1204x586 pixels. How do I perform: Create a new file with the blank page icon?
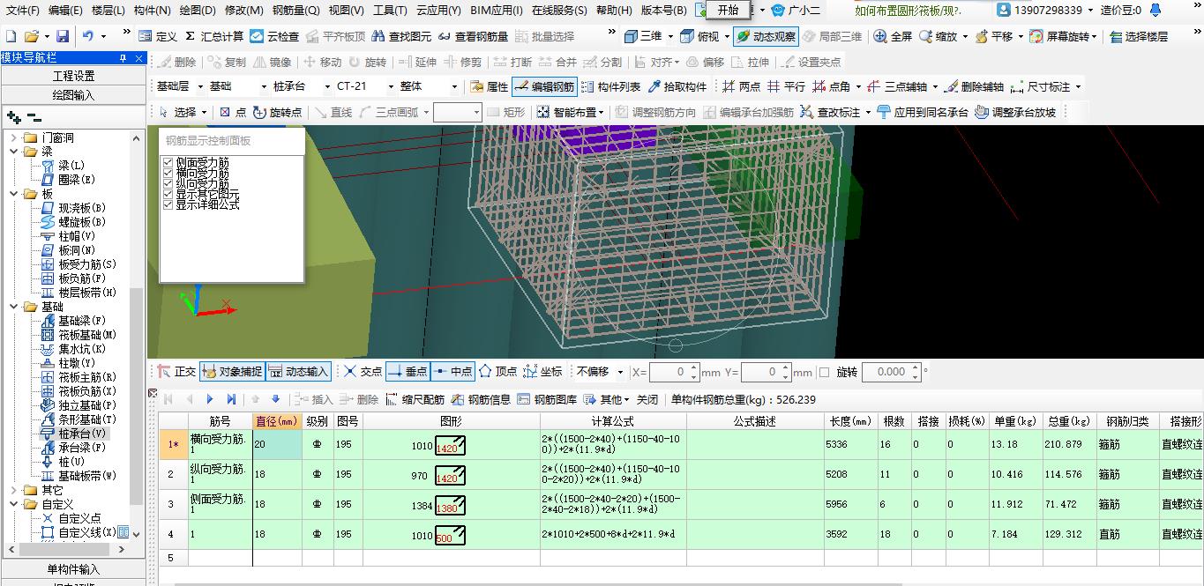coord(11,36)
